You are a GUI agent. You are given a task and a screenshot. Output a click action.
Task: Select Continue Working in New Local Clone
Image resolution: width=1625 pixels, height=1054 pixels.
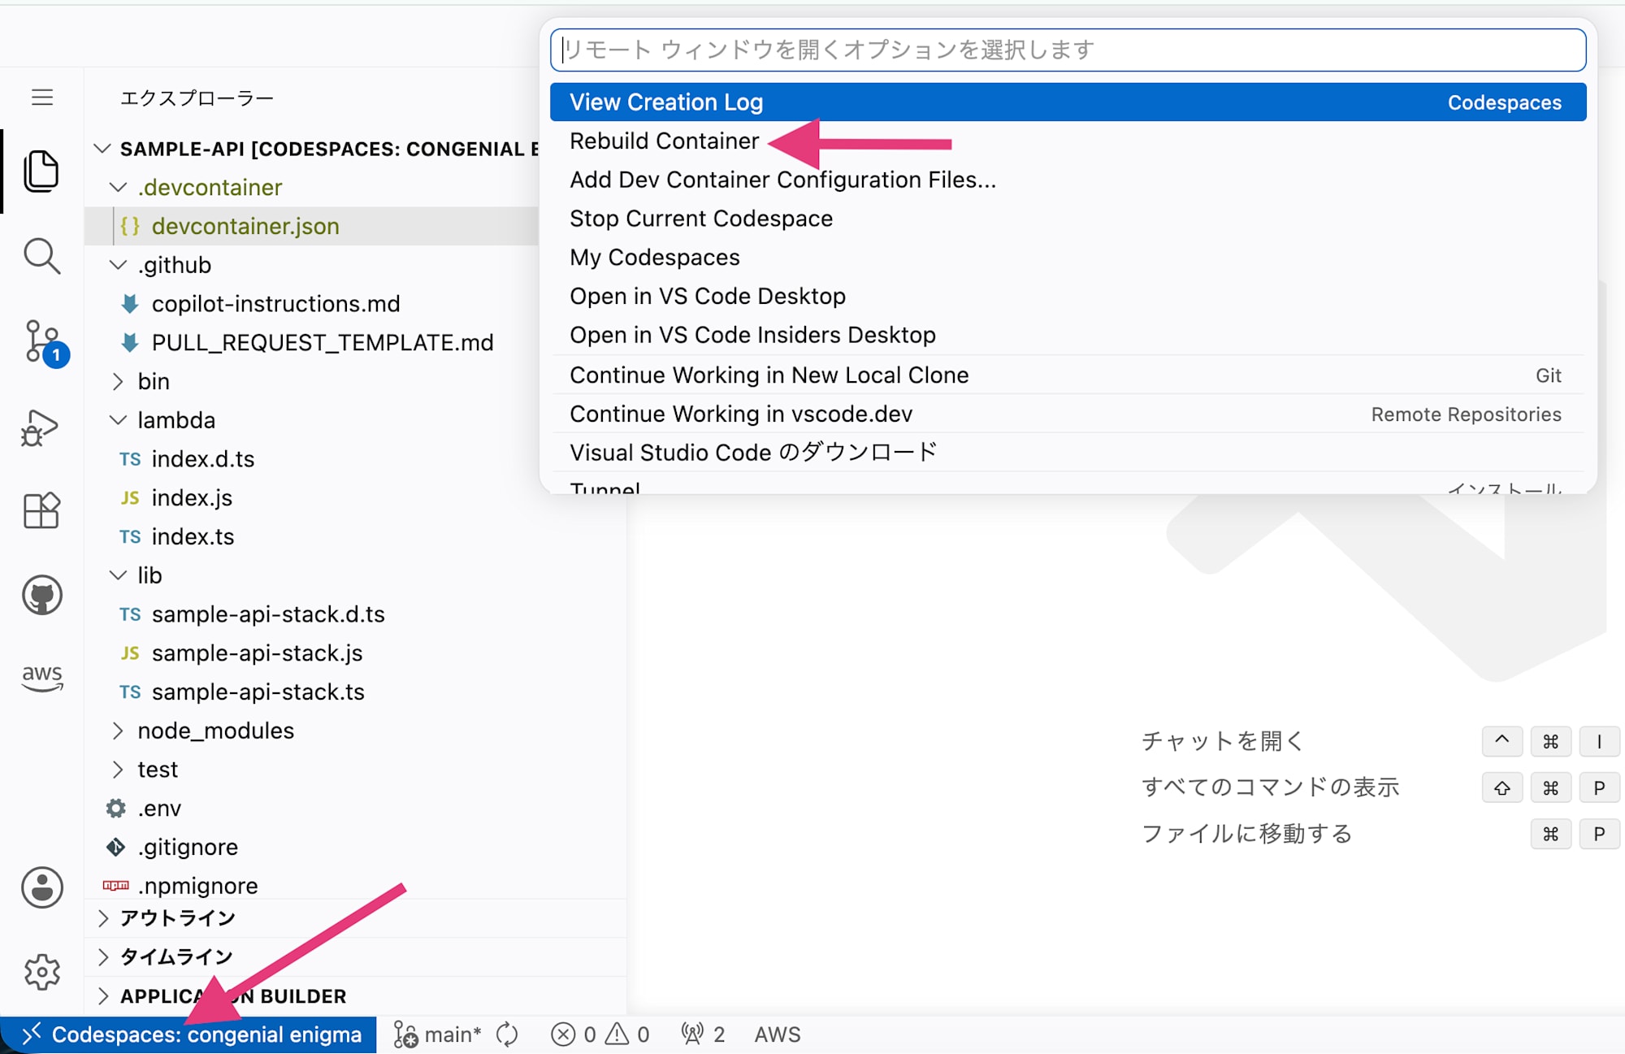[x=1068, y=375]
